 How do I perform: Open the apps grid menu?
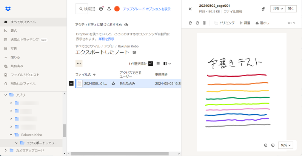[93, 9]
